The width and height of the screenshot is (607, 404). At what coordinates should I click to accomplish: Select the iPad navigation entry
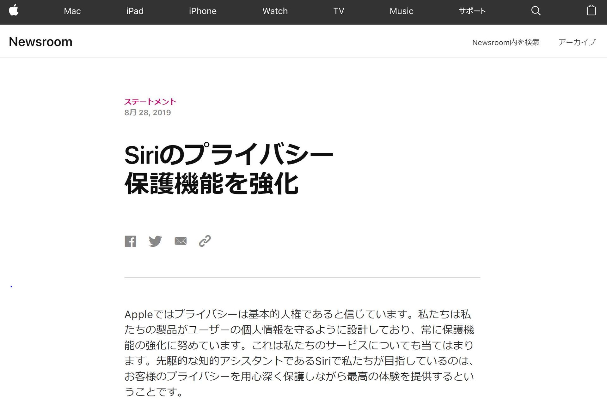(x=135, y=11)
